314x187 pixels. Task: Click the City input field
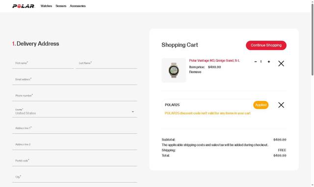(x=75, y=177)
